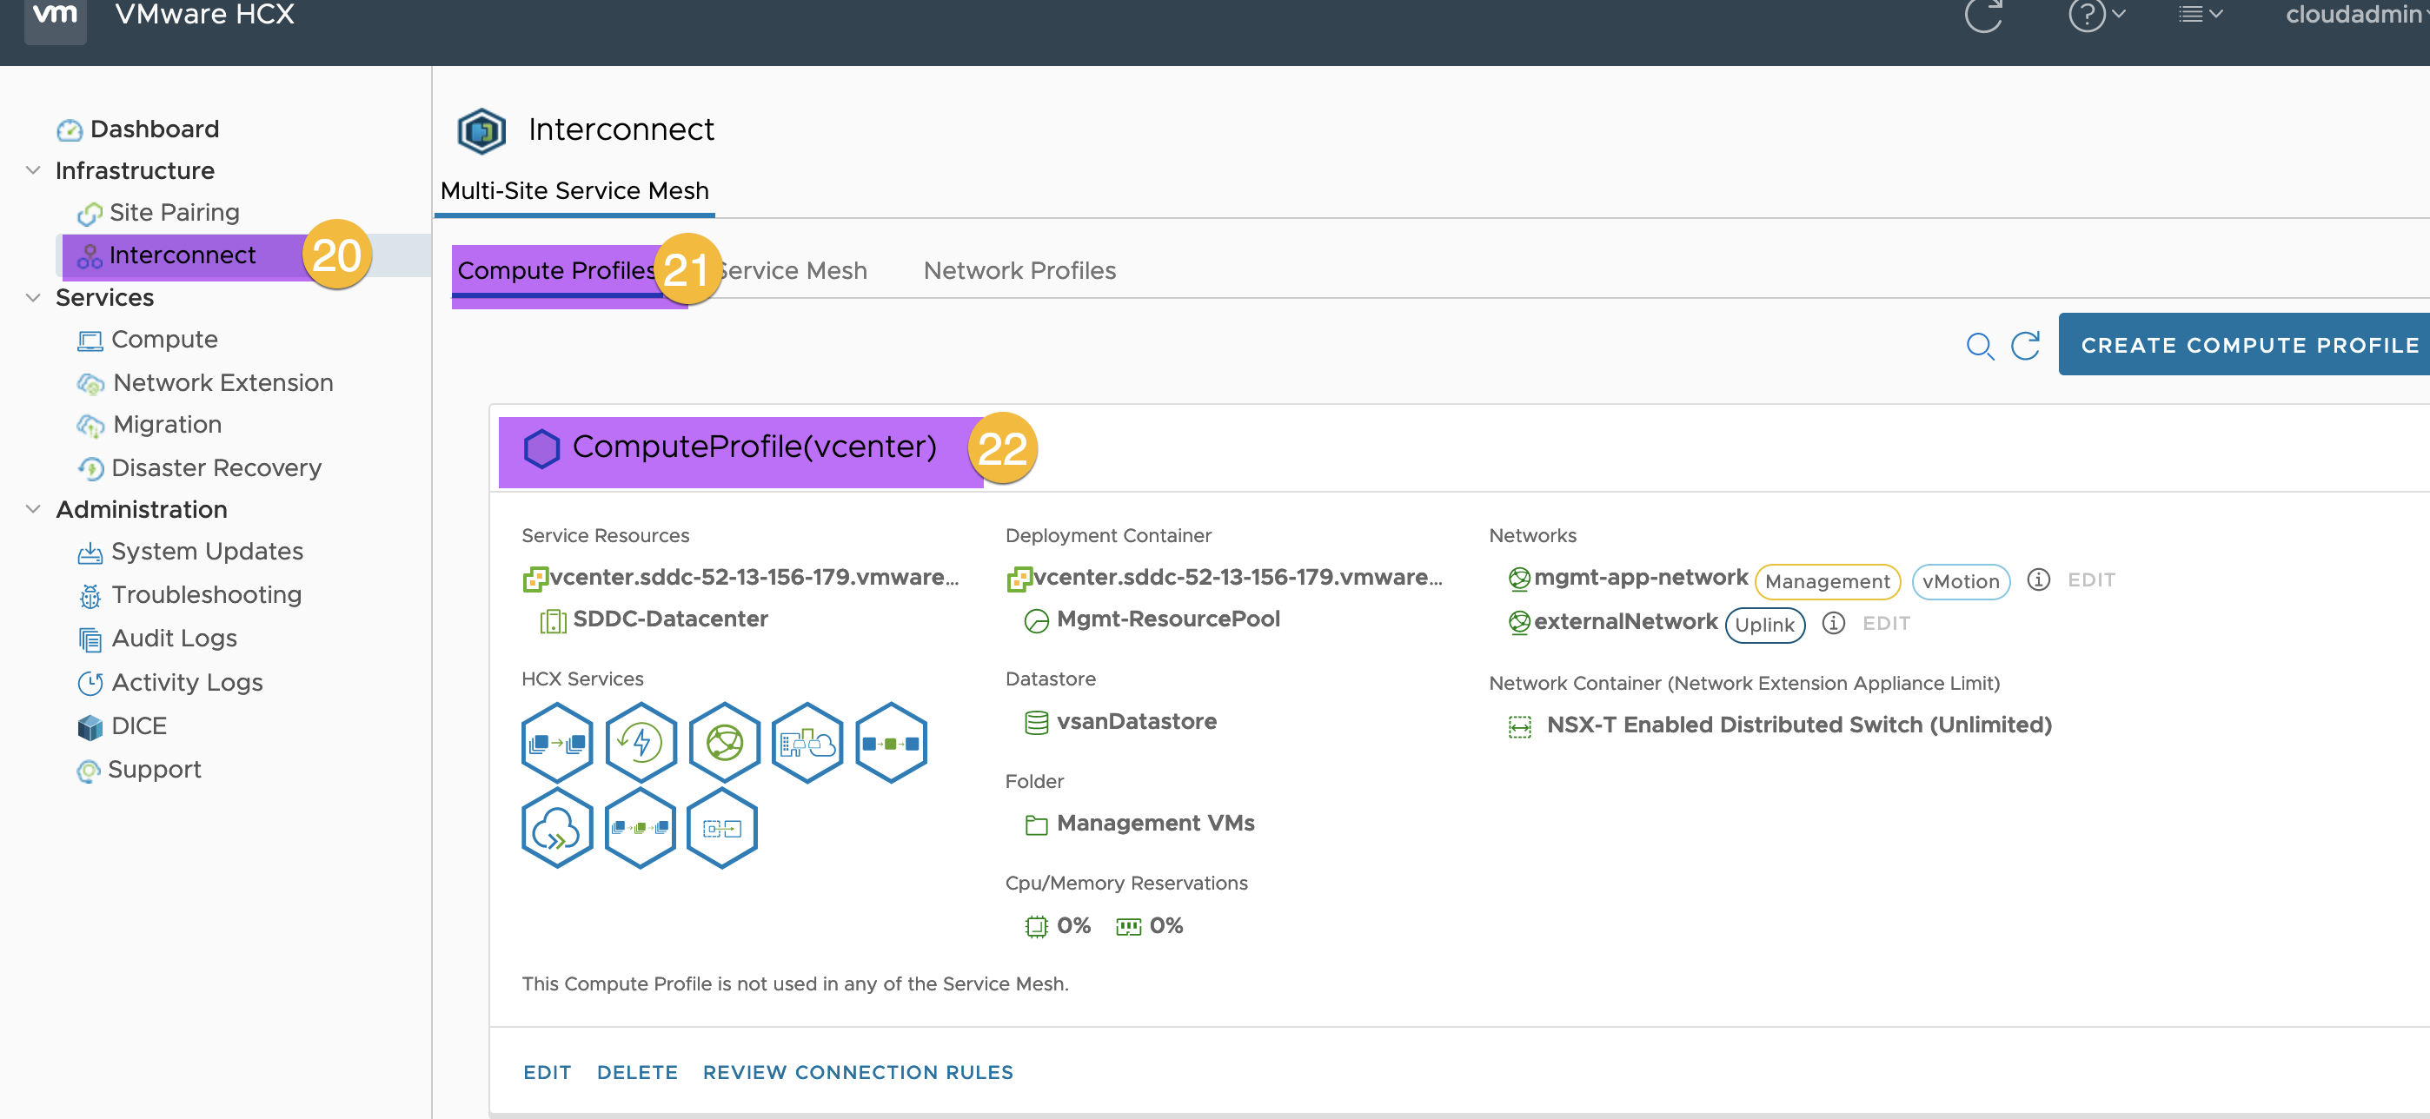2430x1119 pixels.
Task: Open the cloudadmin user menu
Action: 2355,14
